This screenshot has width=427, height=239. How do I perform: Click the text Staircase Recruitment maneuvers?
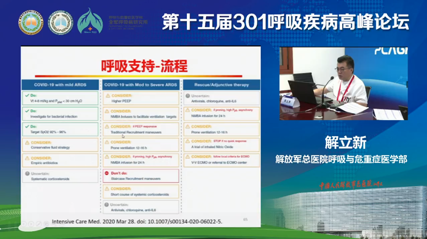[x=136, y=179]
